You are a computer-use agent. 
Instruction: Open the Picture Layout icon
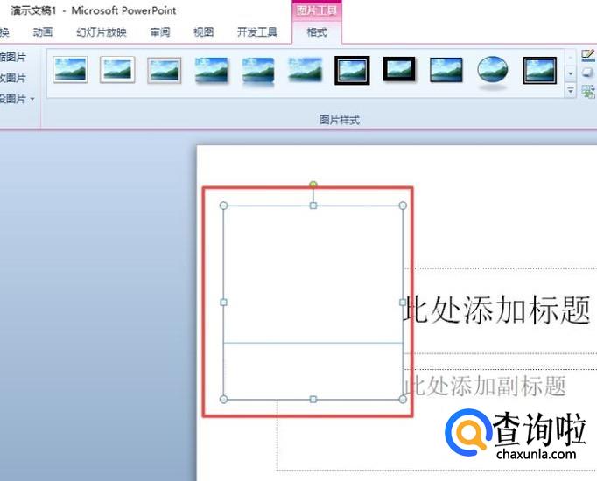tap(587, 90)
